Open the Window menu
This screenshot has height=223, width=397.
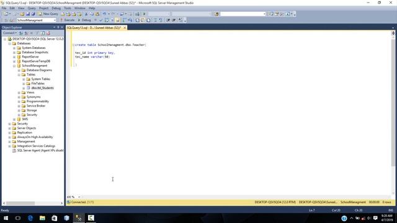tap(80, 8)
